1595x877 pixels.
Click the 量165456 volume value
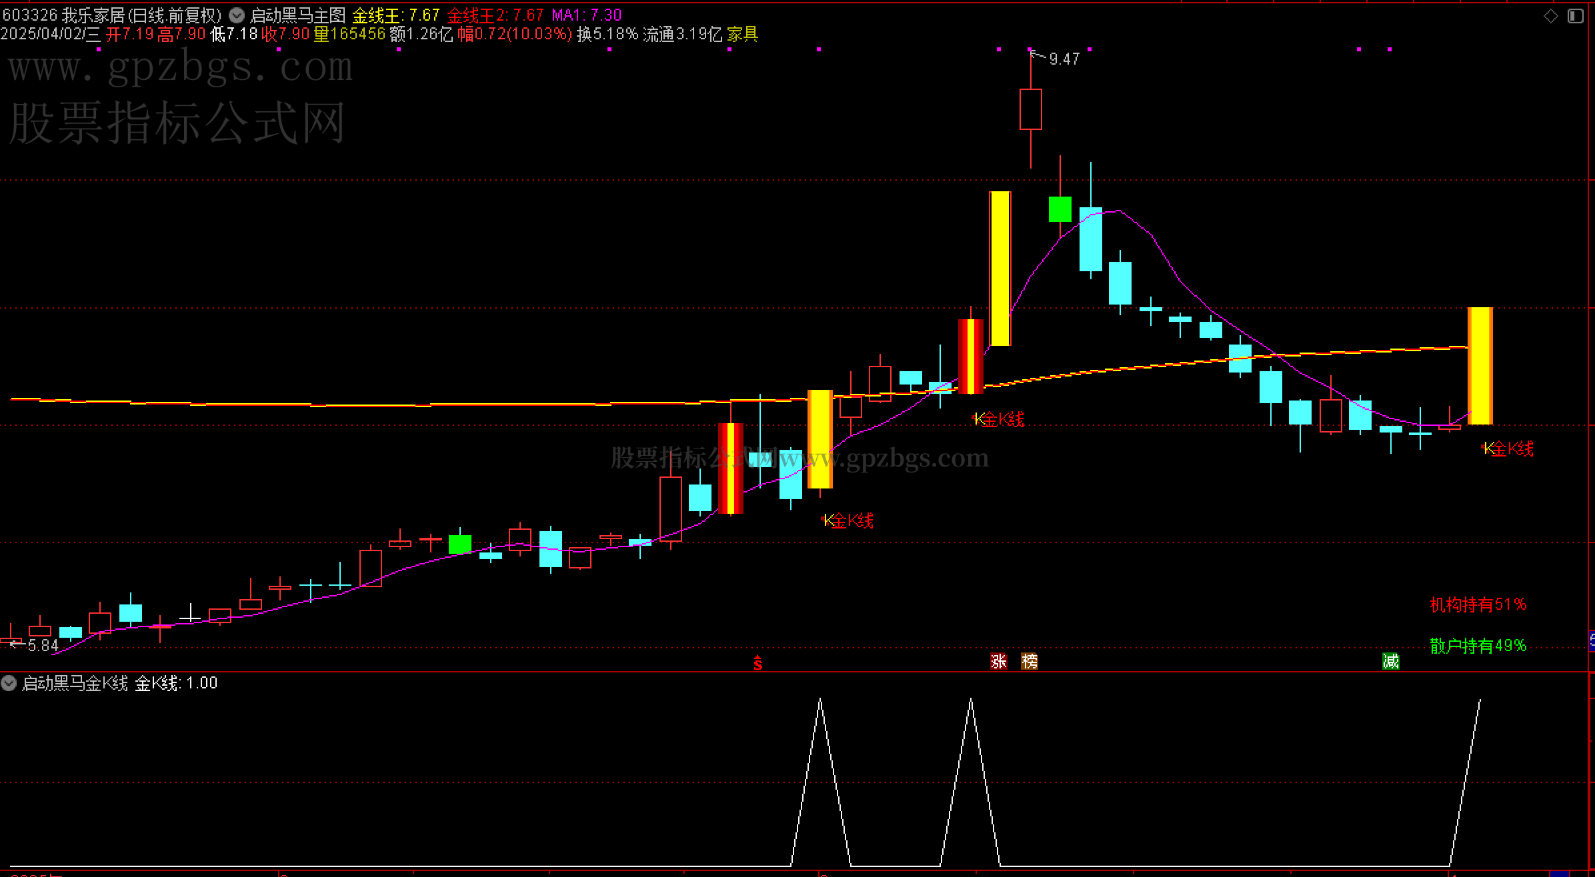[349, 34]
